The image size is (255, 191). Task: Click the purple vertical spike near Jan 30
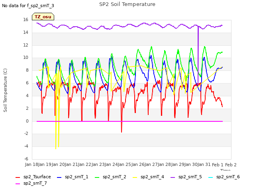click(x=198, y=55)
